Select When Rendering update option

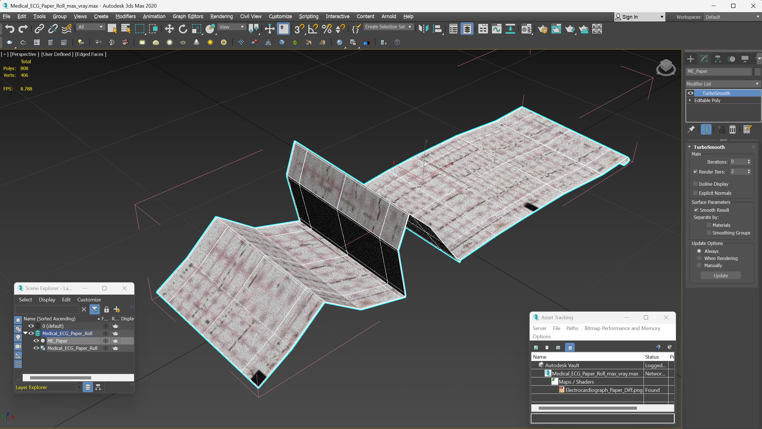tap(699, 258)
